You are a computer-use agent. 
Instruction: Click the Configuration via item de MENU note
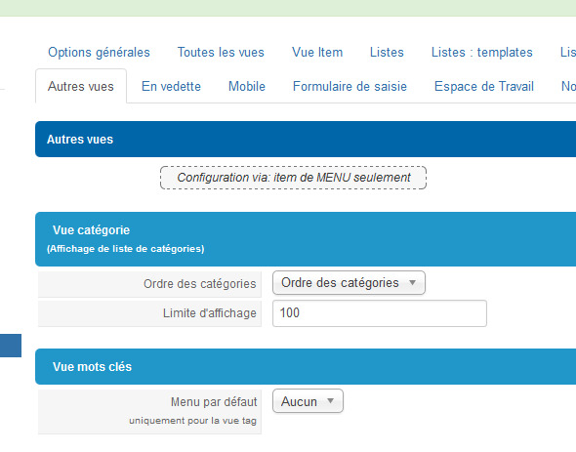(293, 178)
